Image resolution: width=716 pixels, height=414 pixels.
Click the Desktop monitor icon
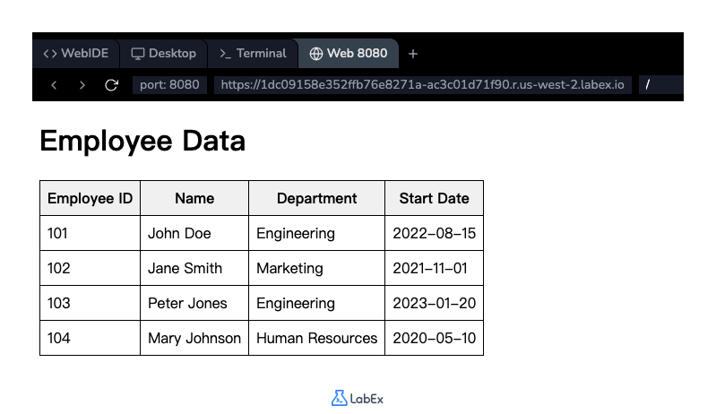click(138, 54)
